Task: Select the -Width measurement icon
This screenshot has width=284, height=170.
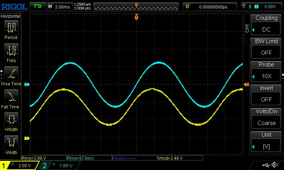Action: [11, 143]
